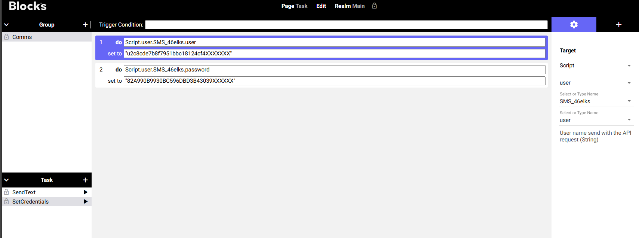This screenshot has height=238, width=639.
Task: Open the Realm Main menu
Action: click(349, 6)
